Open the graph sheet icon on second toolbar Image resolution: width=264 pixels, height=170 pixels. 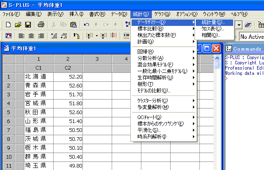9,36
